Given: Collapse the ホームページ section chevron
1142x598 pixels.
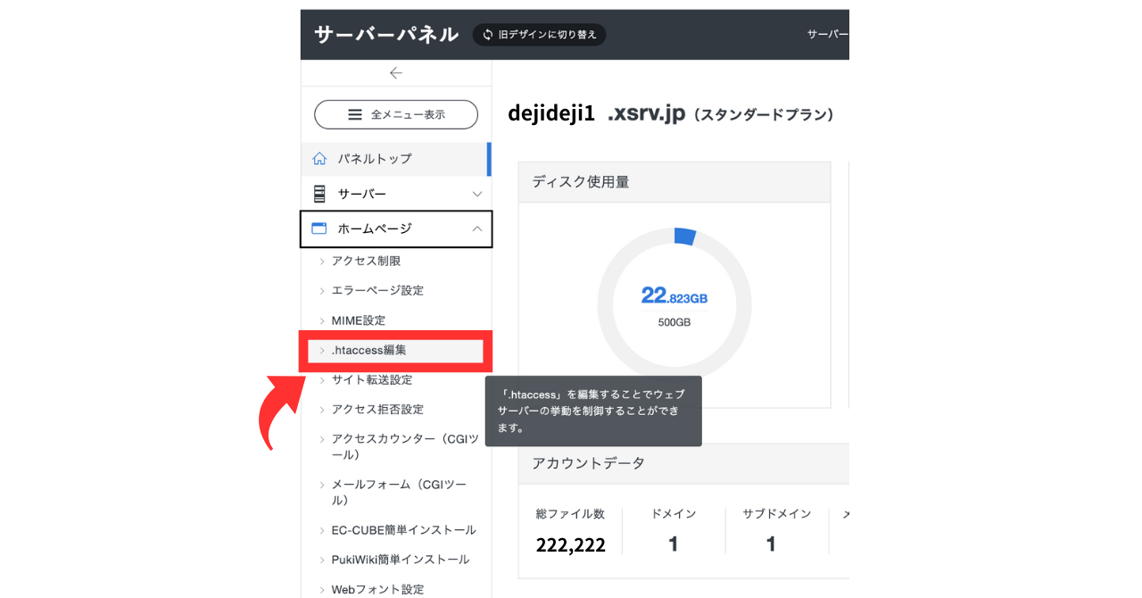Looking at the screenshot, I should coord(476,228).
